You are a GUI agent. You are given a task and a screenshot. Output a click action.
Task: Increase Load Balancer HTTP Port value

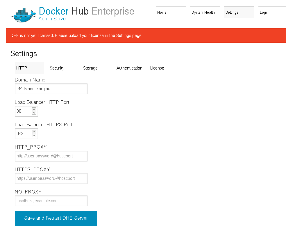34,109
